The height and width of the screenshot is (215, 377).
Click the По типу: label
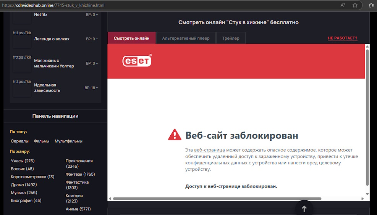tap(18, 132)
